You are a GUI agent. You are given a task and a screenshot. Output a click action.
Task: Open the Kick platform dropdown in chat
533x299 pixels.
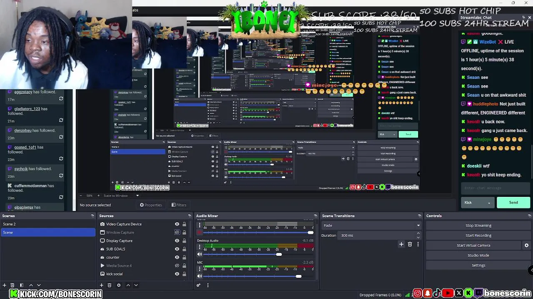477,203
